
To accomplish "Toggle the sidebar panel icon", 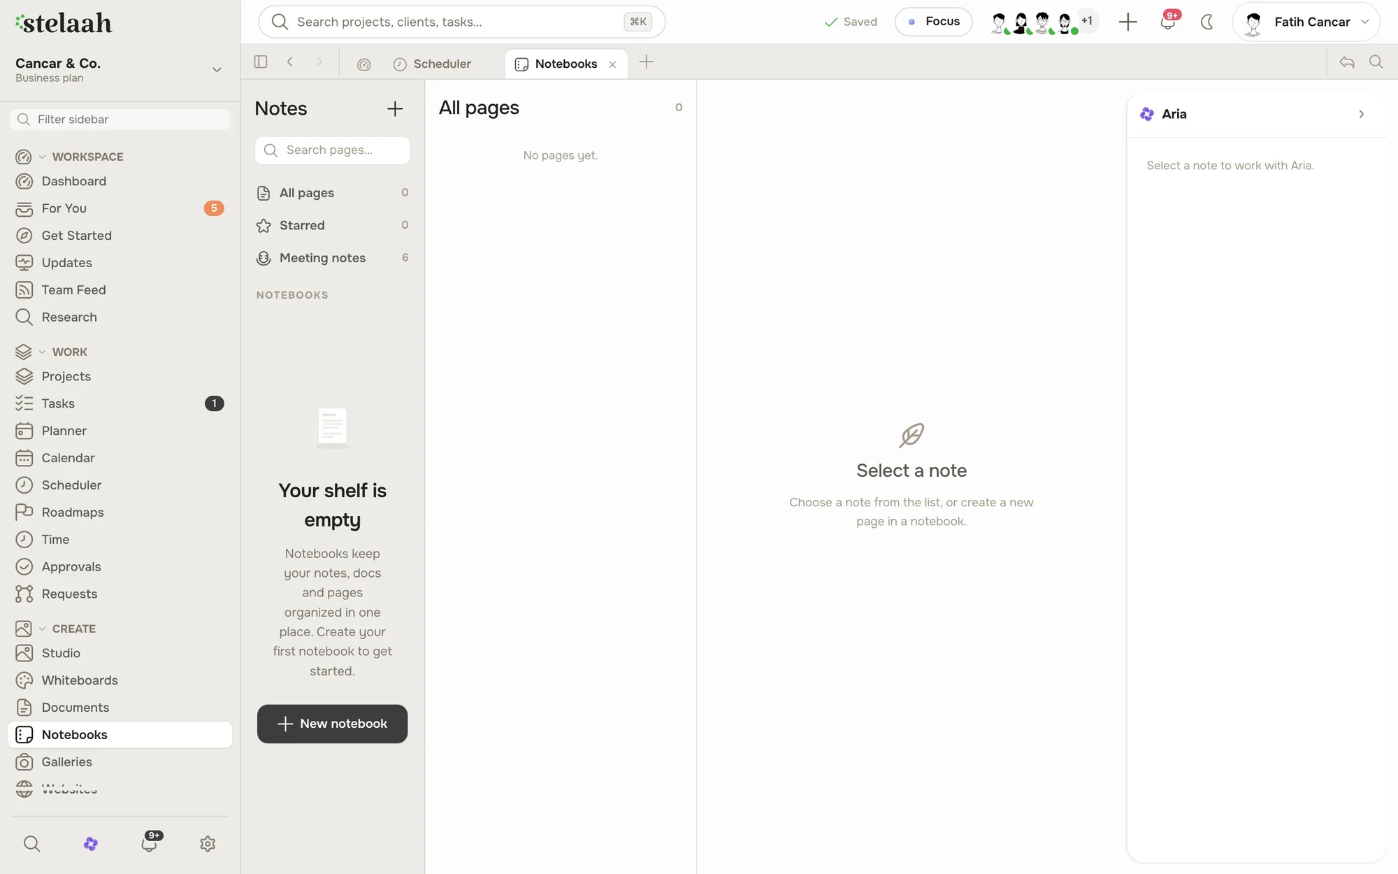I will [x=261, y=62].
